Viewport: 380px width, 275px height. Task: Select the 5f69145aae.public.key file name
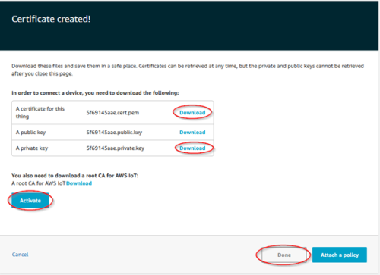114,133
